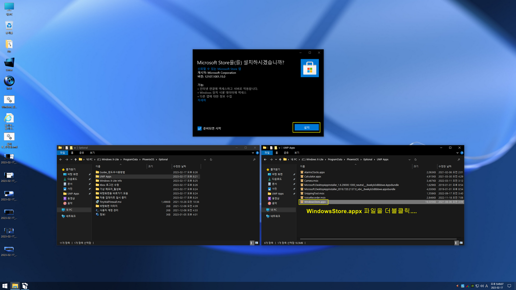Select the Extras desktop folder icon

click(x=9, y=65)
